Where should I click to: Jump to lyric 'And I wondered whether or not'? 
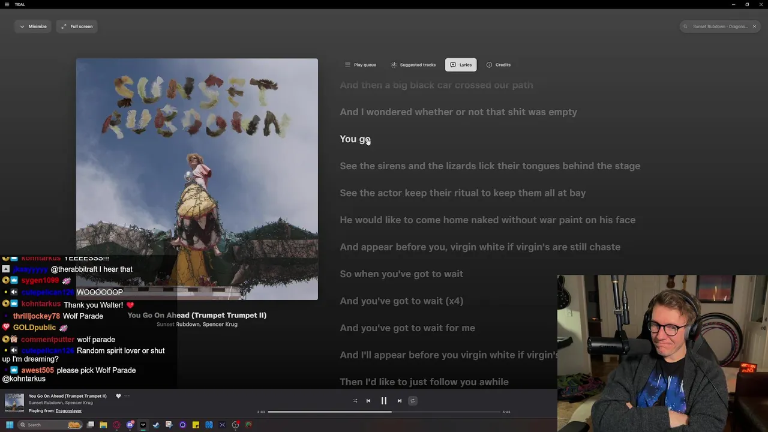tap(458, 112)
